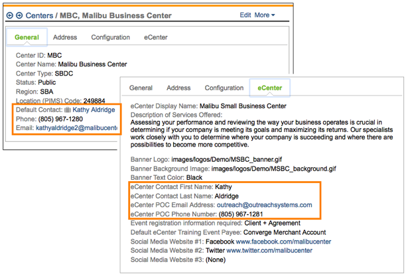Viewport: 406px width, 276px height.
Task: Open the More dropdown menu
Action: coord(264,15)
